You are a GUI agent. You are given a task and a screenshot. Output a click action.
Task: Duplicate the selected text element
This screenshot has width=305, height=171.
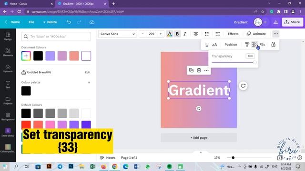[x=191, y=70]
